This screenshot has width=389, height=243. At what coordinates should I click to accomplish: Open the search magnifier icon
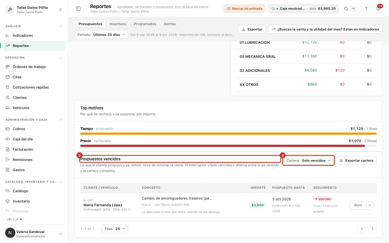point(346,9)
